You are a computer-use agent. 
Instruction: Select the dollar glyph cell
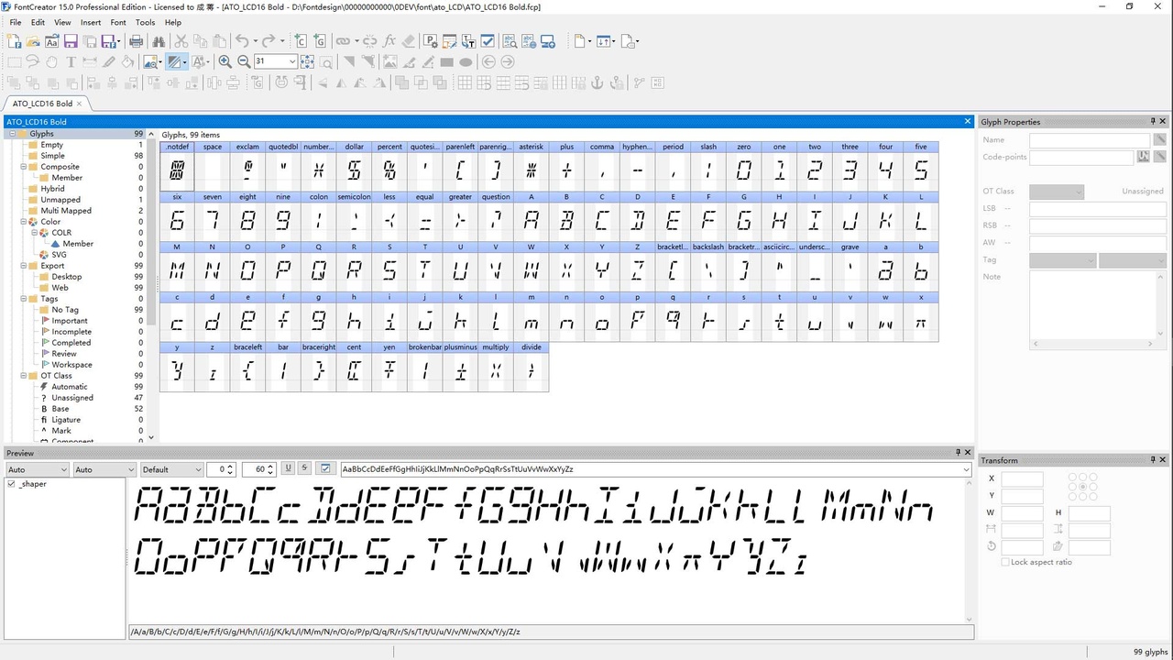coord(354,166)
